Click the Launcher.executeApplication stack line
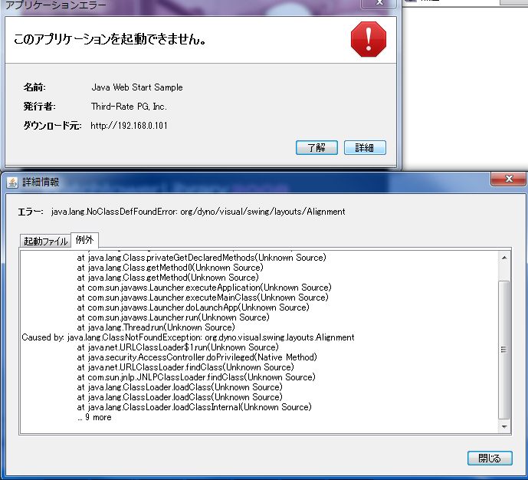 [x=205, y=288]
